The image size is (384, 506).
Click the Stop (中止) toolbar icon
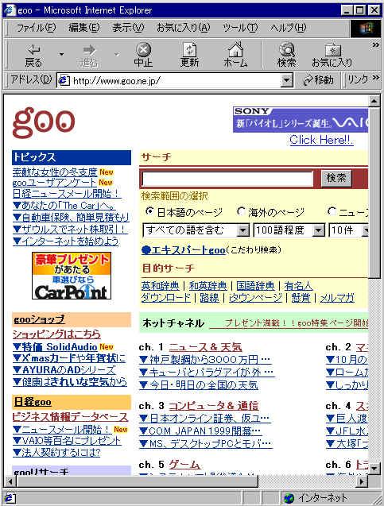click(143, 49)
